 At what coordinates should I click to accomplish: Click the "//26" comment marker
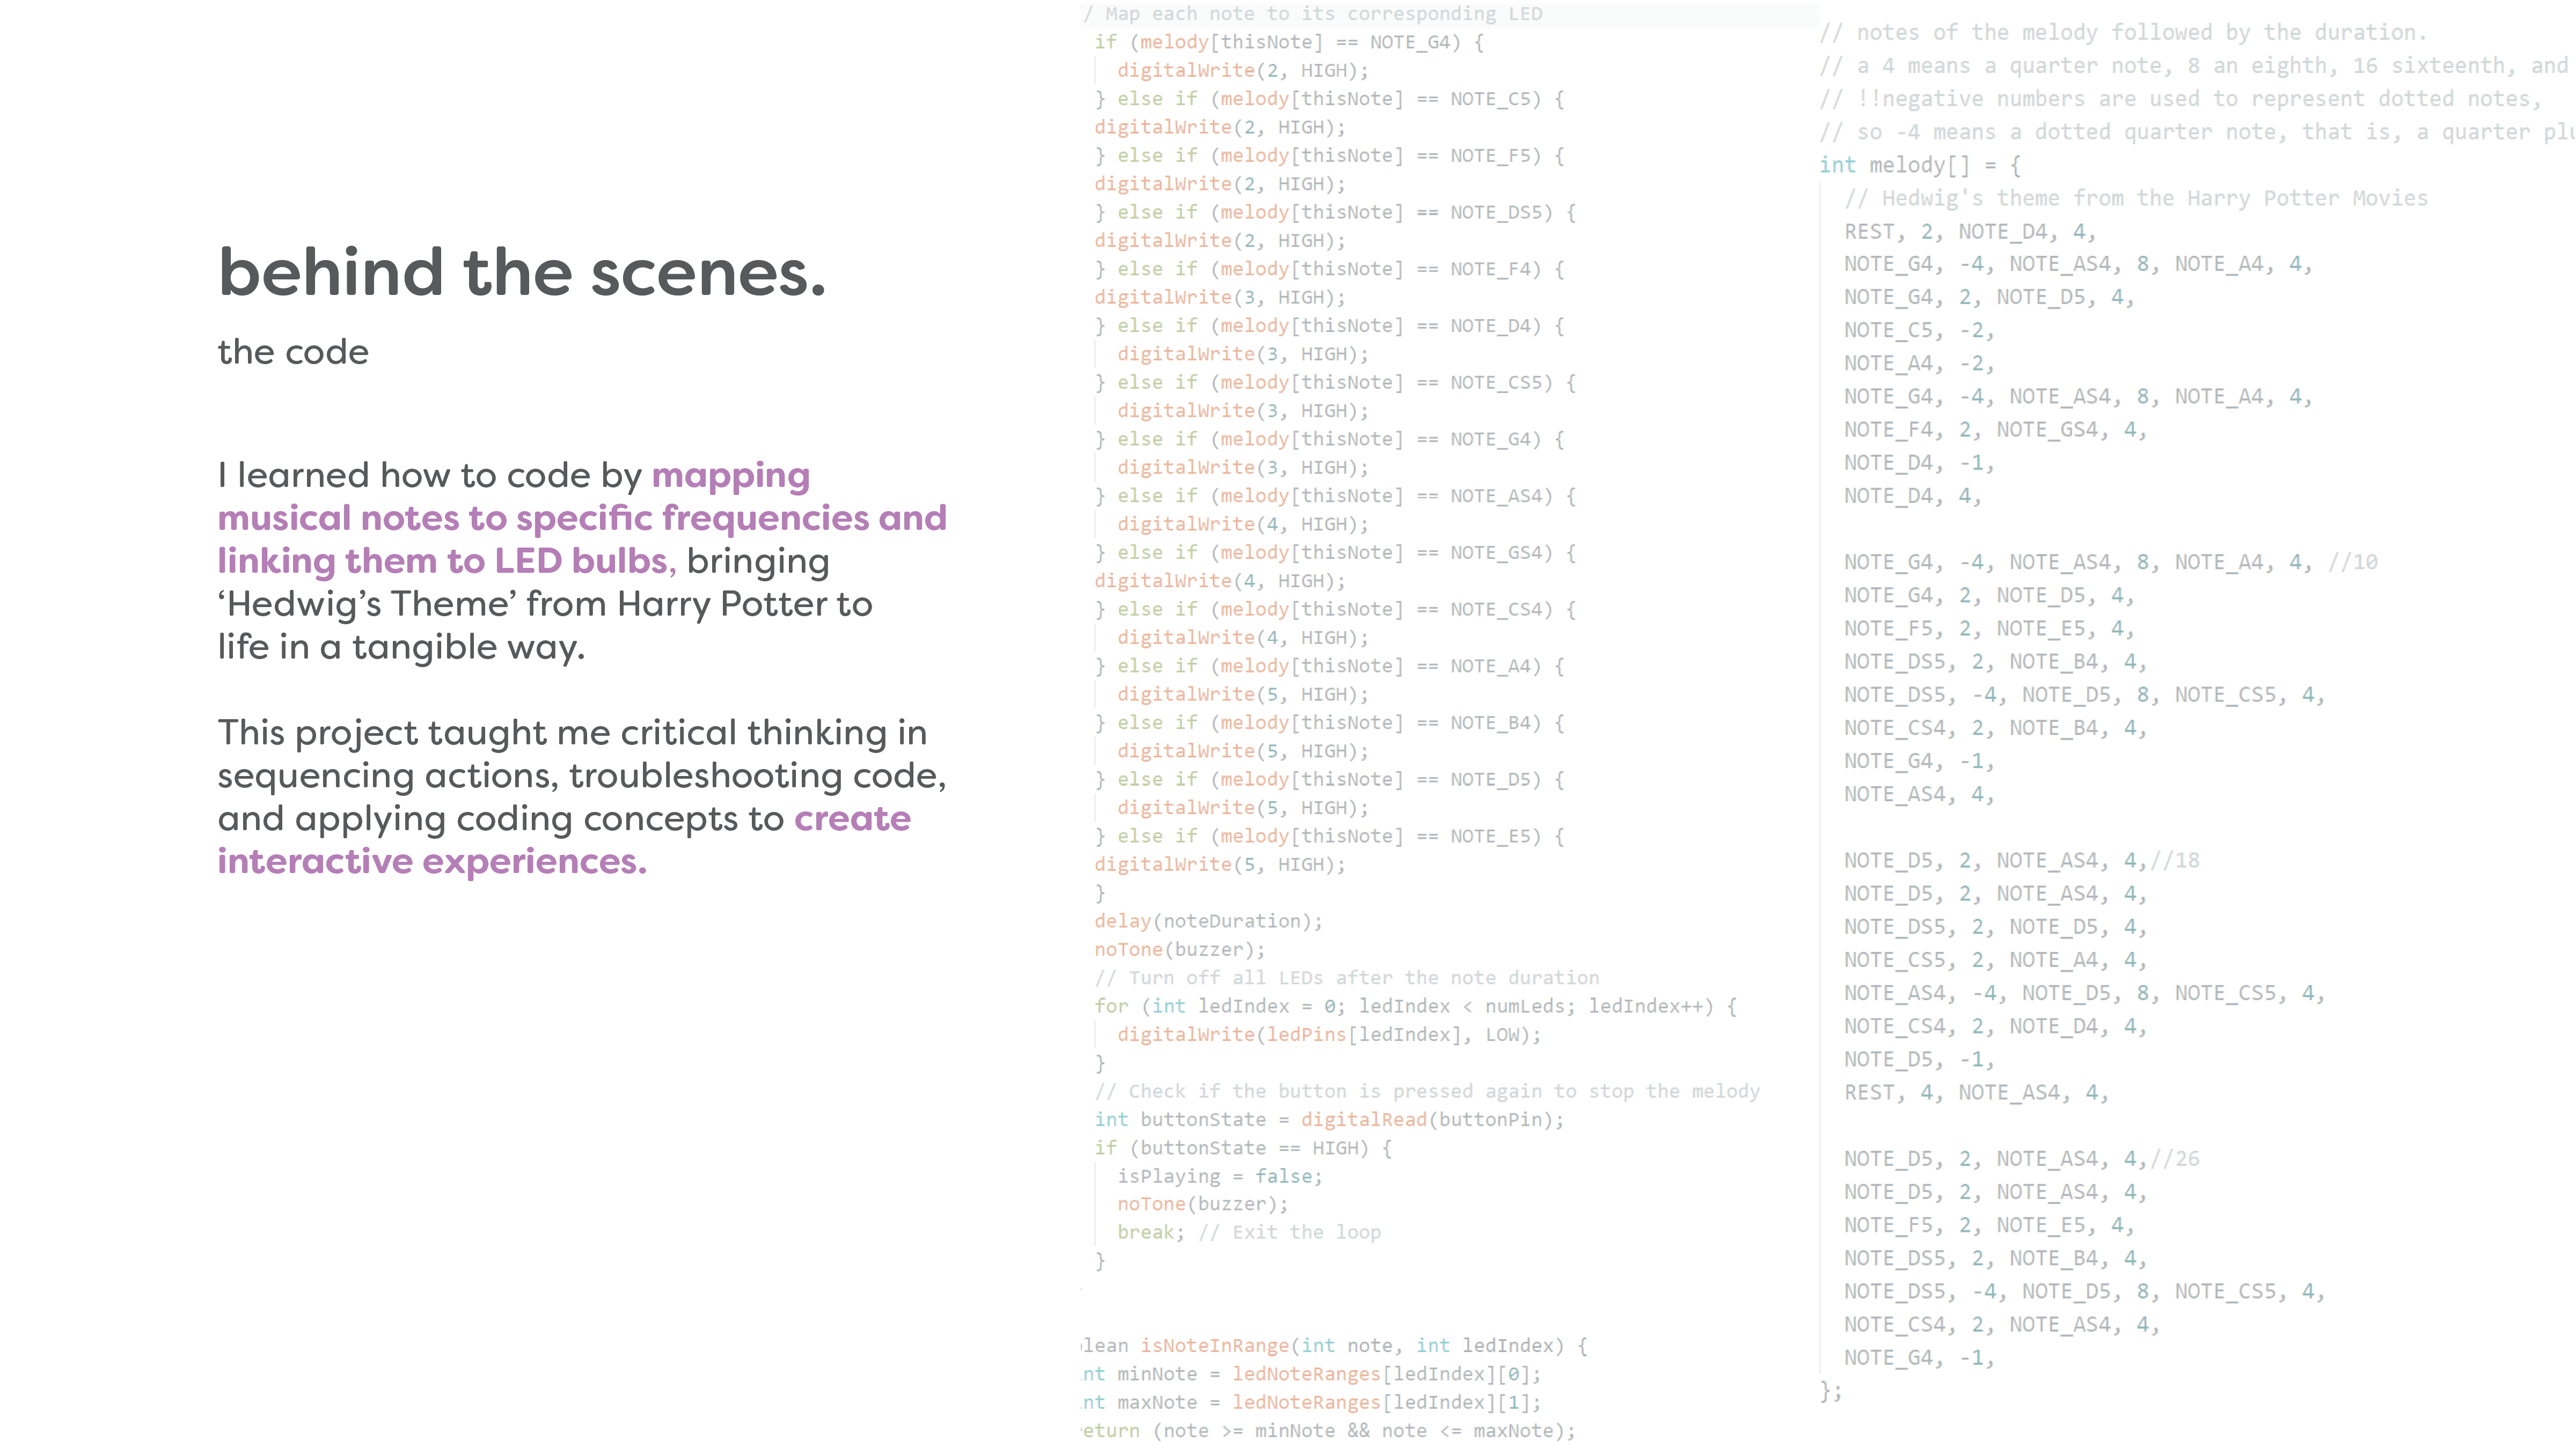(x=2175, y=1158)
